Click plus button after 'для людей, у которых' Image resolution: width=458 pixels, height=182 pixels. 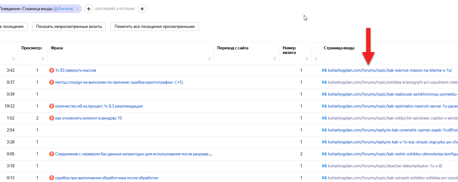pos(142,9)
